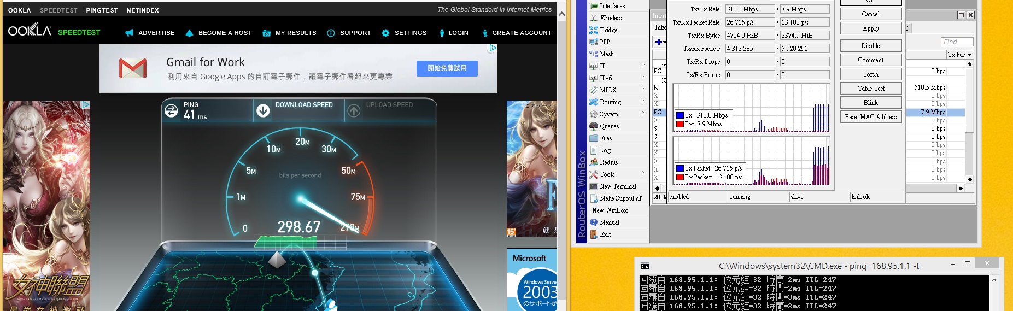Expand the Tools submenu arrow
Screen dimensions: 1013x311
[x=643, y=174]
